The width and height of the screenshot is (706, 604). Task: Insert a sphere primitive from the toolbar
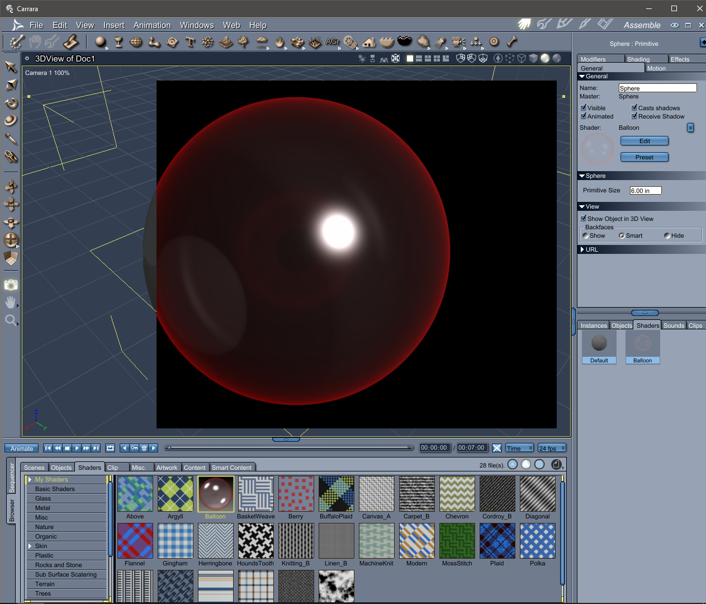(101, 41)
